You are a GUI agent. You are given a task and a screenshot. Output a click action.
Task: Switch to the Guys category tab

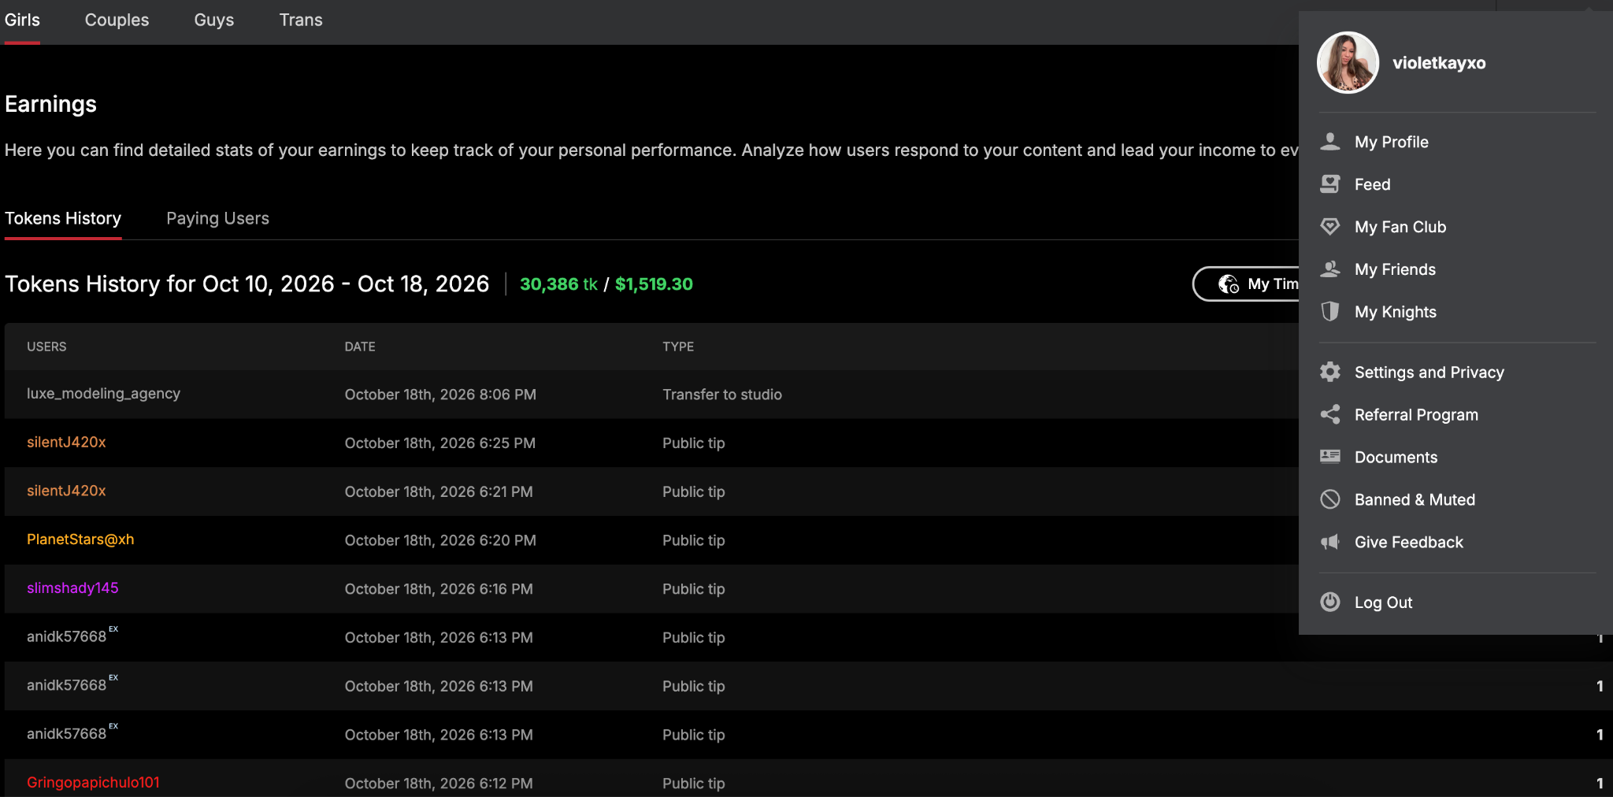click(214, 20)
